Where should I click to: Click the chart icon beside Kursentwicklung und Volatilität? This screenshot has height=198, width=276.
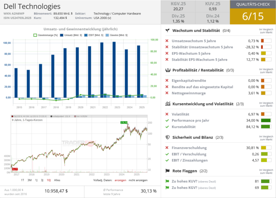click(168, 104)
